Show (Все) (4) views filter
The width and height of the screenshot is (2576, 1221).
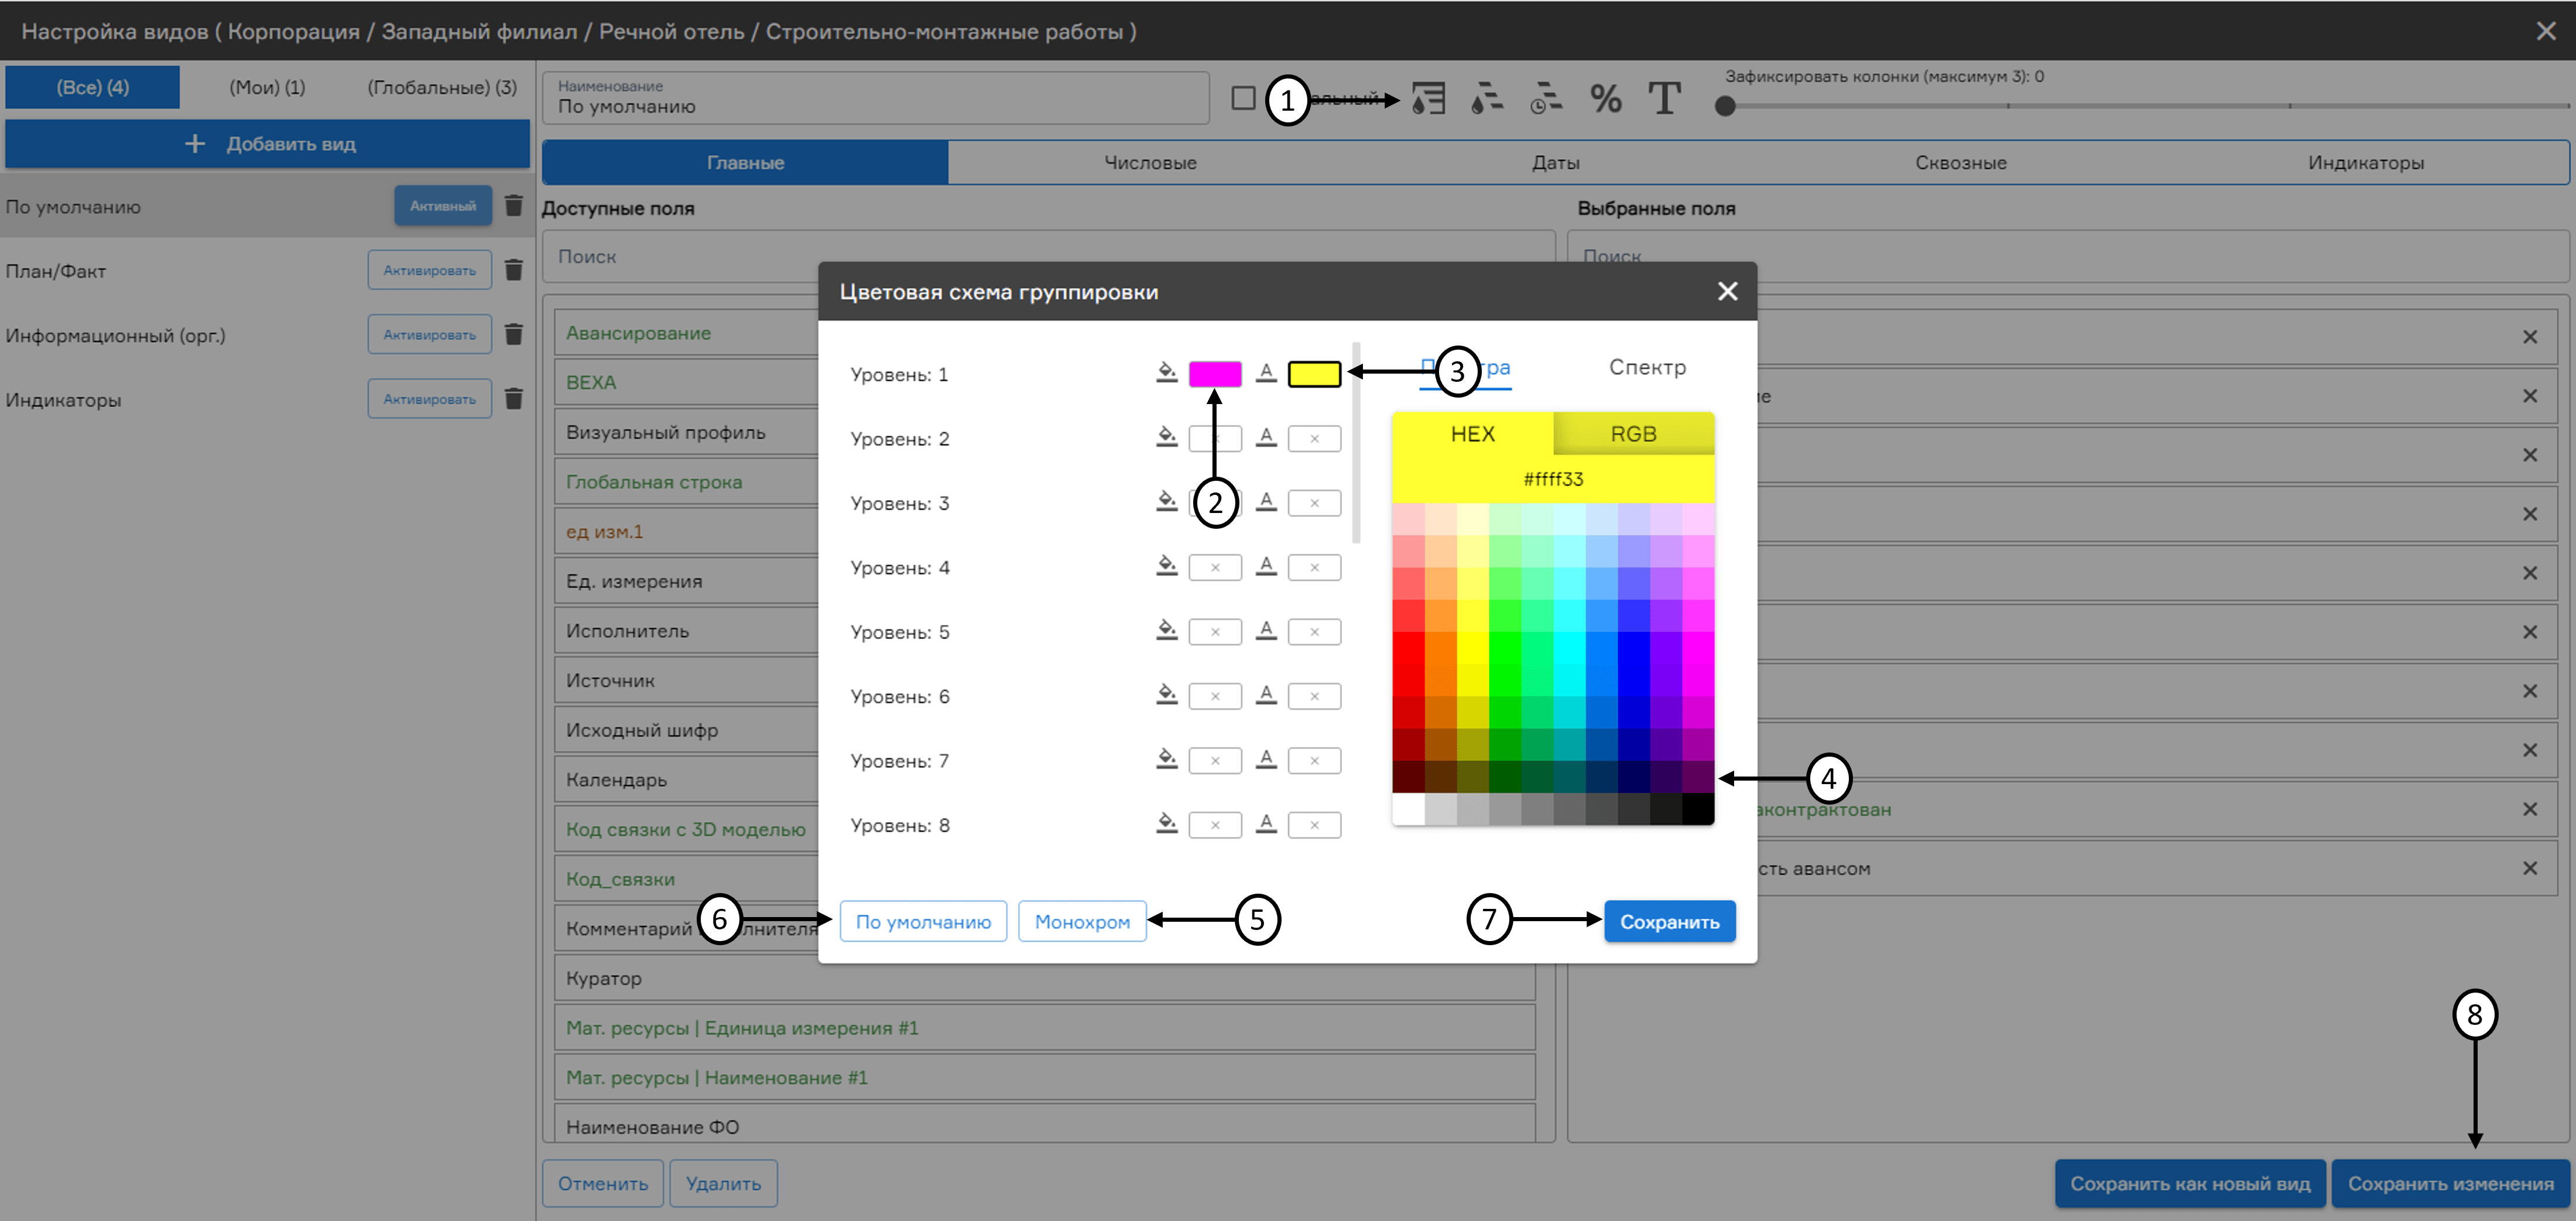(92, 87)
